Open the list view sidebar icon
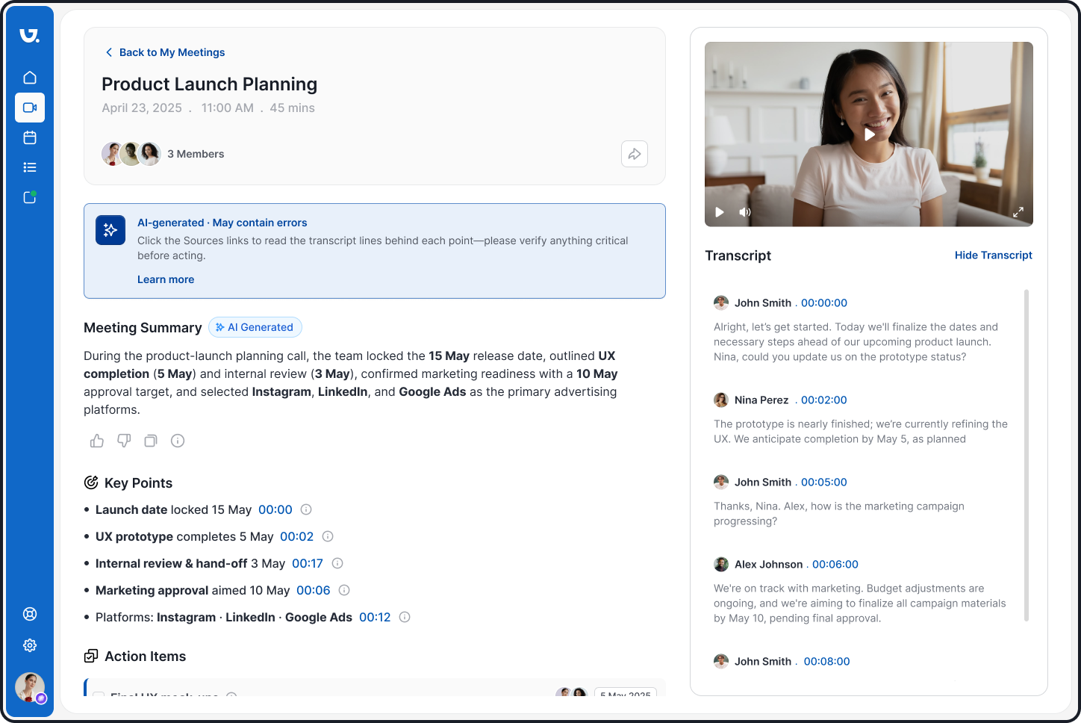 click(x=30, y=167)
